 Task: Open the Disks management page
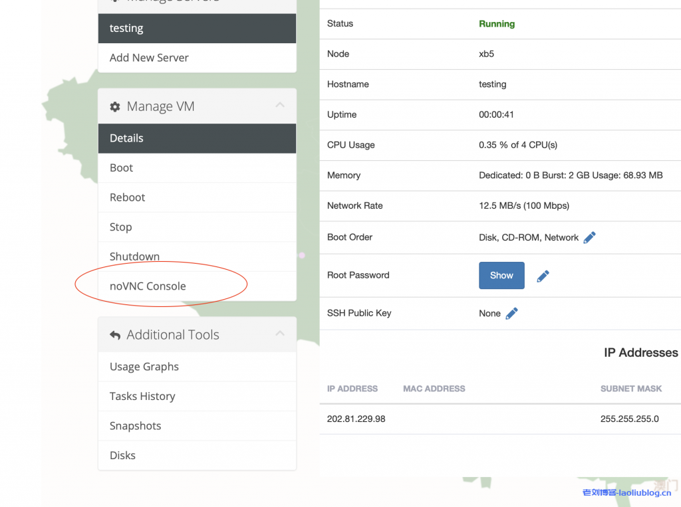click(x=122, y=455)
